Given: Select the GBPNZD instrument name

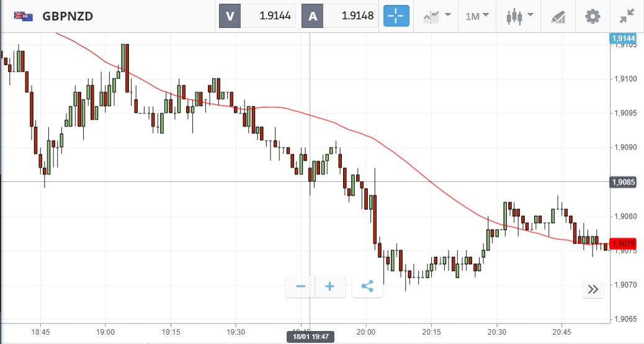Looking at the screenshot, I should (x=68, y=16).
